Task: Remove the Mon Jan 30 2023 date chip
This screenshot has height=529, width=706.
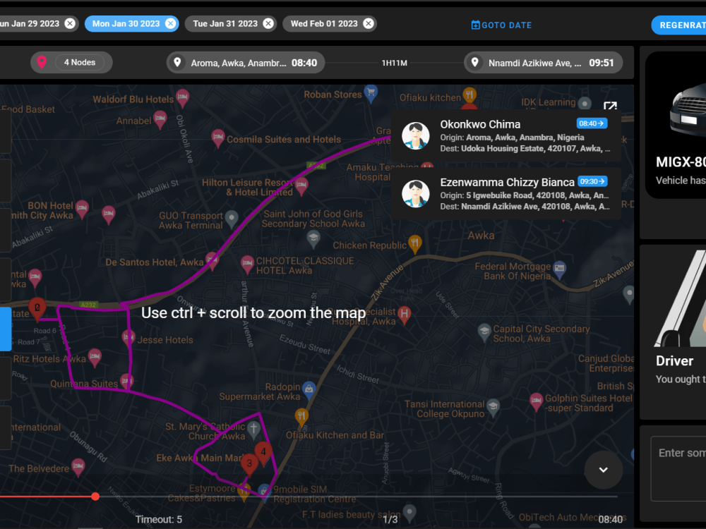Action: [x=170, y=23]
